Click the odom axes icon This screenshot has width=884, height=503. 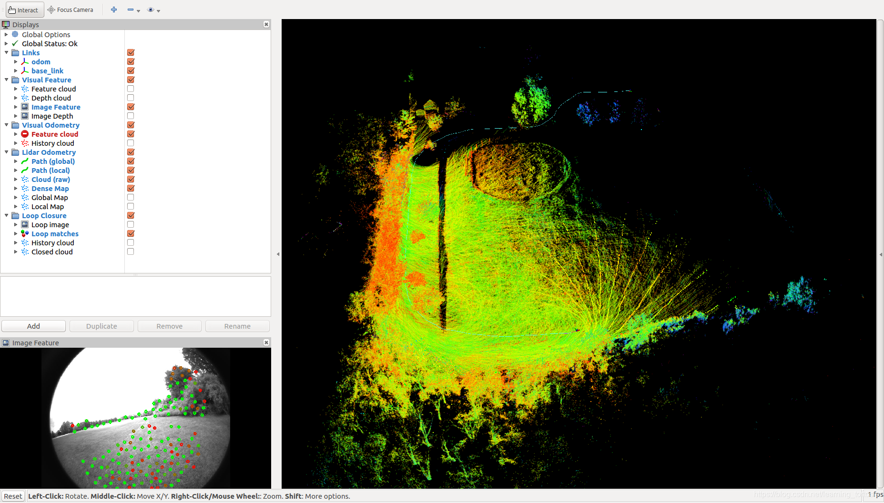25,61
